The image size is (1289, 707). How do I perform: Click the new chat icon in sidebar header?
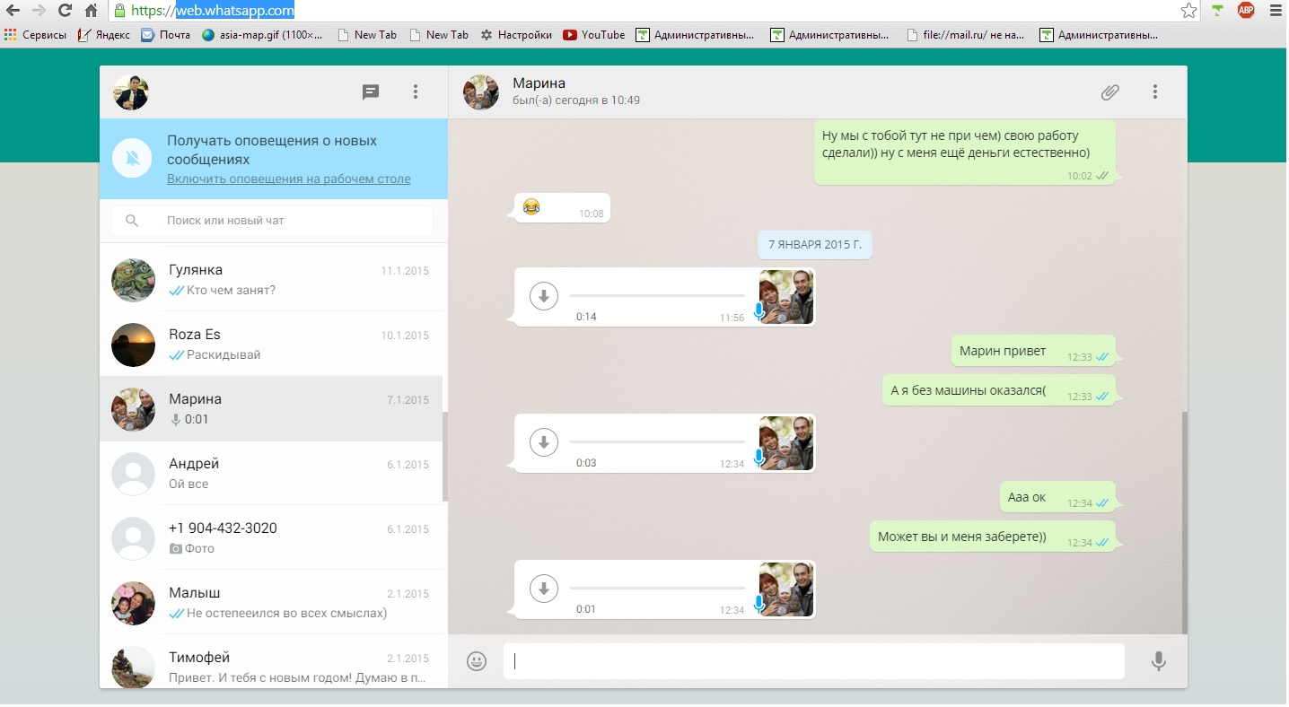click(371, 92)
